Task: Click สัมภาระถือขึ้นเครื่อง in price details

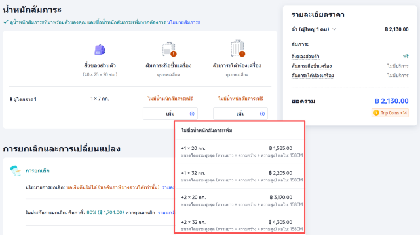Action: click(x=311, y=66)
